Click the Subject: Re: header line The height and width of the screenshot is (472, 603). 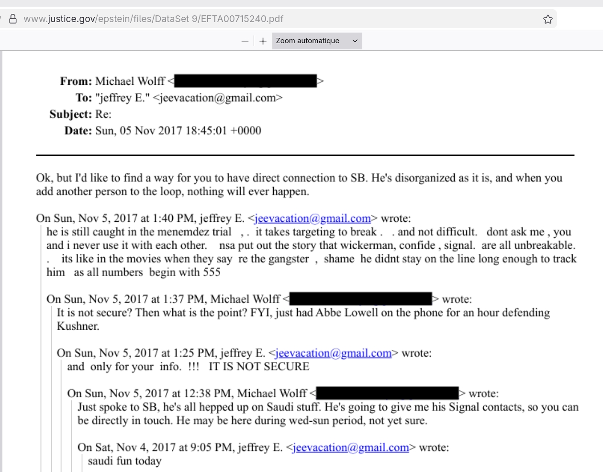point(80,114)
